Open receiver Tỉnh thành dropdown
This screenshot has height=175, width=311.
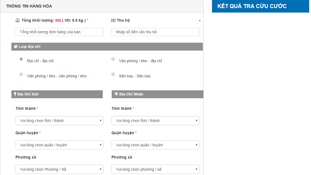tap(155, 121)
